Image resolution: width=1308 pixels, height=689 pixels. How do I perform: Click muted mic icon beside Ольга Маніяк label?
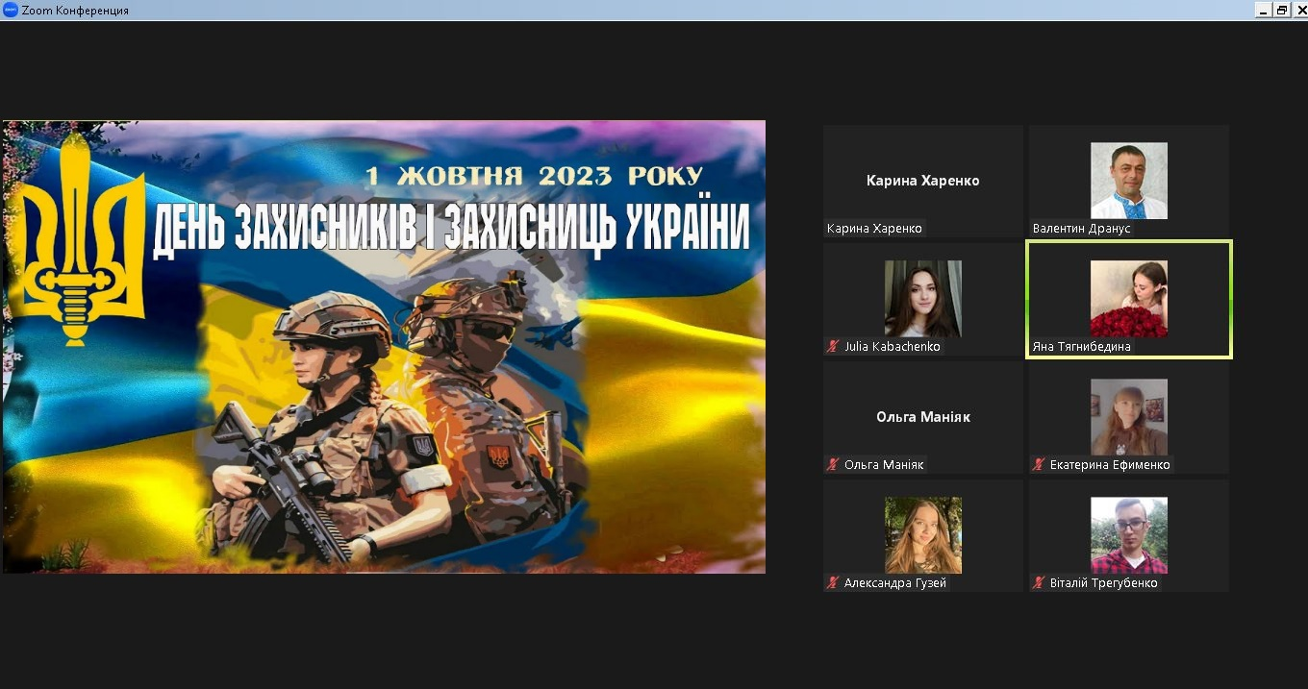833,464
